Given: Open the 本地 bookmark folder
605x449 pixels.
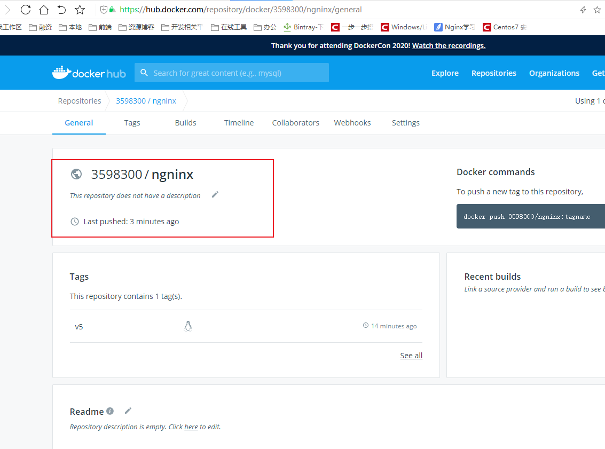Looking at the screenshot, I should click(70, 27).
